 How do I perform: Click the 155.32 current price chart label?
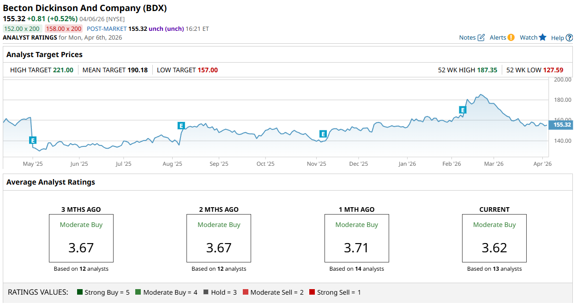(561, 125)
